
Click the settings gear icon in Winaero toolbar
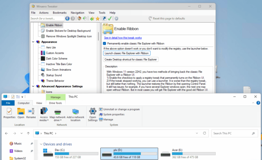[116, 18]
